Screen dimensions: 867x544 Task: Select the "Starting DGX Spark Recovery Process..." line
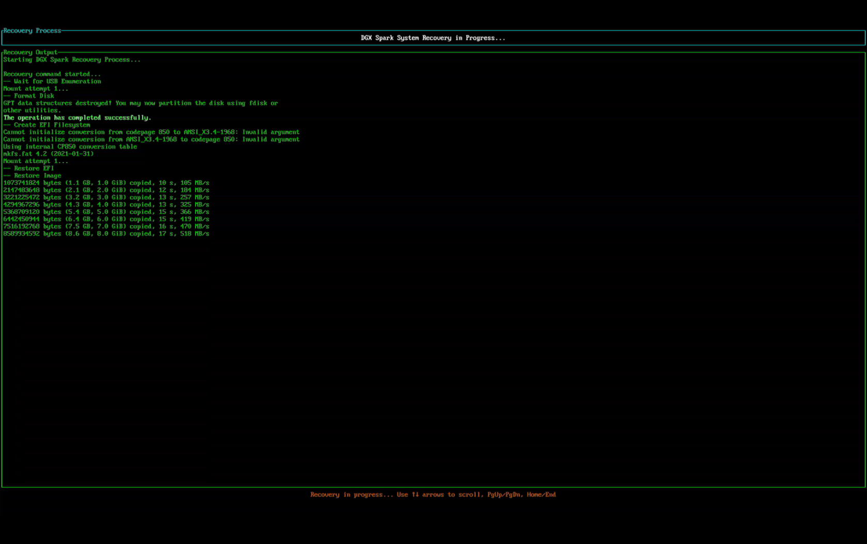(x=72, y=59)
